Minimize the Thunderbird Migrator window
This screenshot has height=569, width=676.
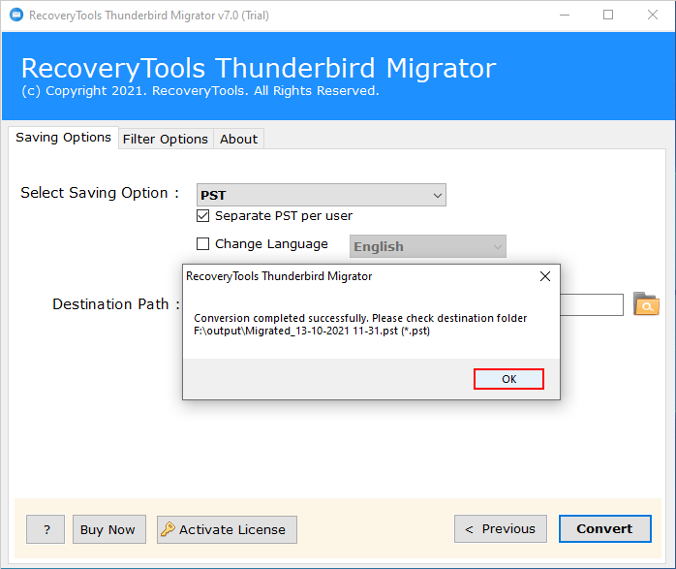[x=565, y=16]
